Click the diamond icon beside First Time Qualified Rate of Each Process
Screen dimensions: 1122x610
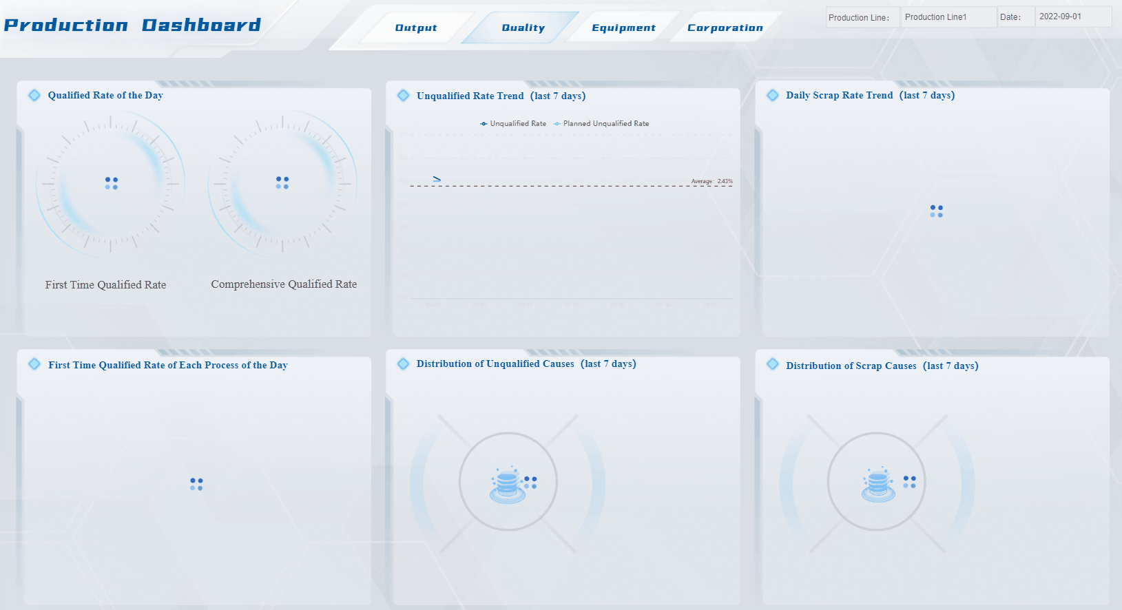pos(34,364)
